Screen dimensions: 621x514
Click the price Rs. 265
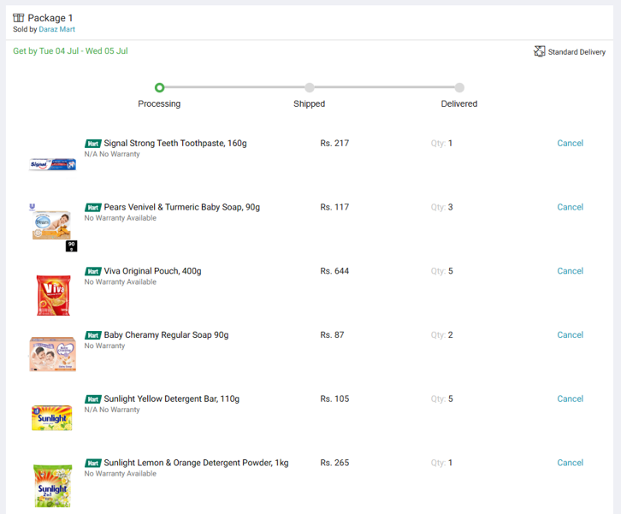pyautogui.click(x=334, y=463)
